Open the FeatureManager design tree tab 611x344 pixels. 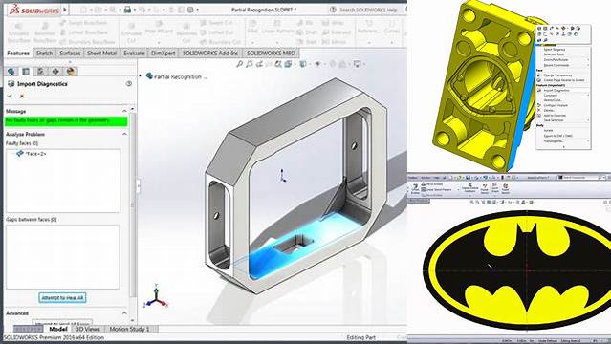pyautogui.click(x=11, y=72)
